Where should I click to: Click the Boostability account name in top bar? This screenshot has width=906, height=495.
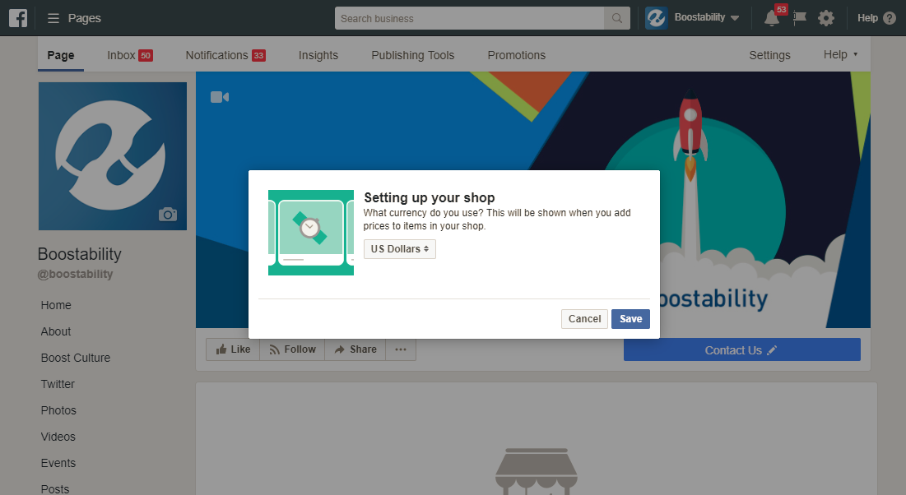(x=699, y=17)
